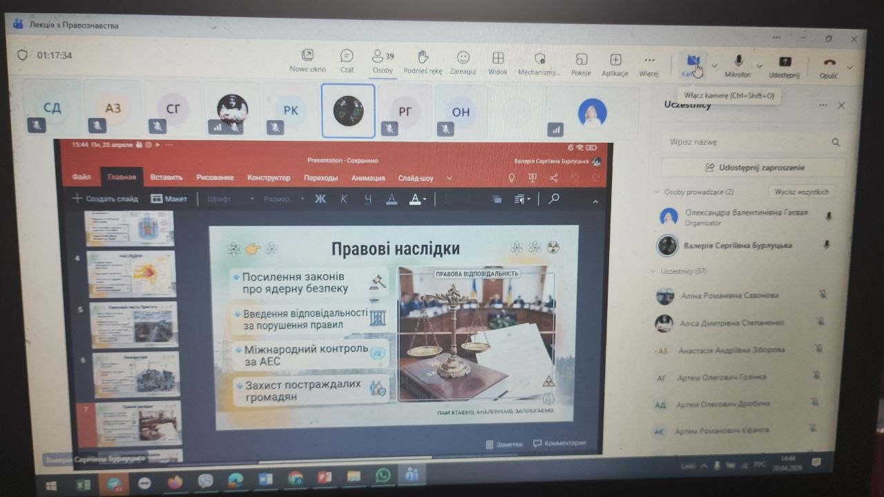Image resolution: width=884 pixels, height=497 pixels.
Task: Leave the meeting with Opuść
Action: tap(829, 68)
